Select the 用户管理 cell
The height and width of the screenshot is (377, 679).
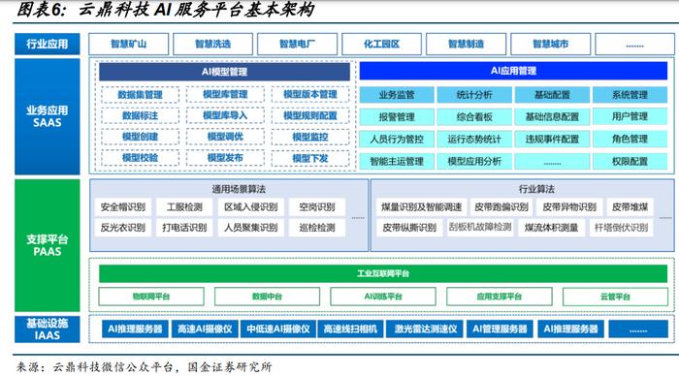point(630,116)
